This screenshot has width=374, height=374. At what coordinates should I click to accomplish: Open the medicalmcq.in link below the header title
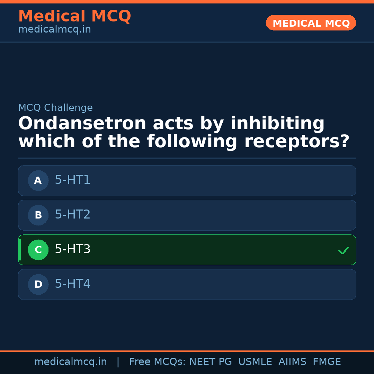(x=54, y=30)
